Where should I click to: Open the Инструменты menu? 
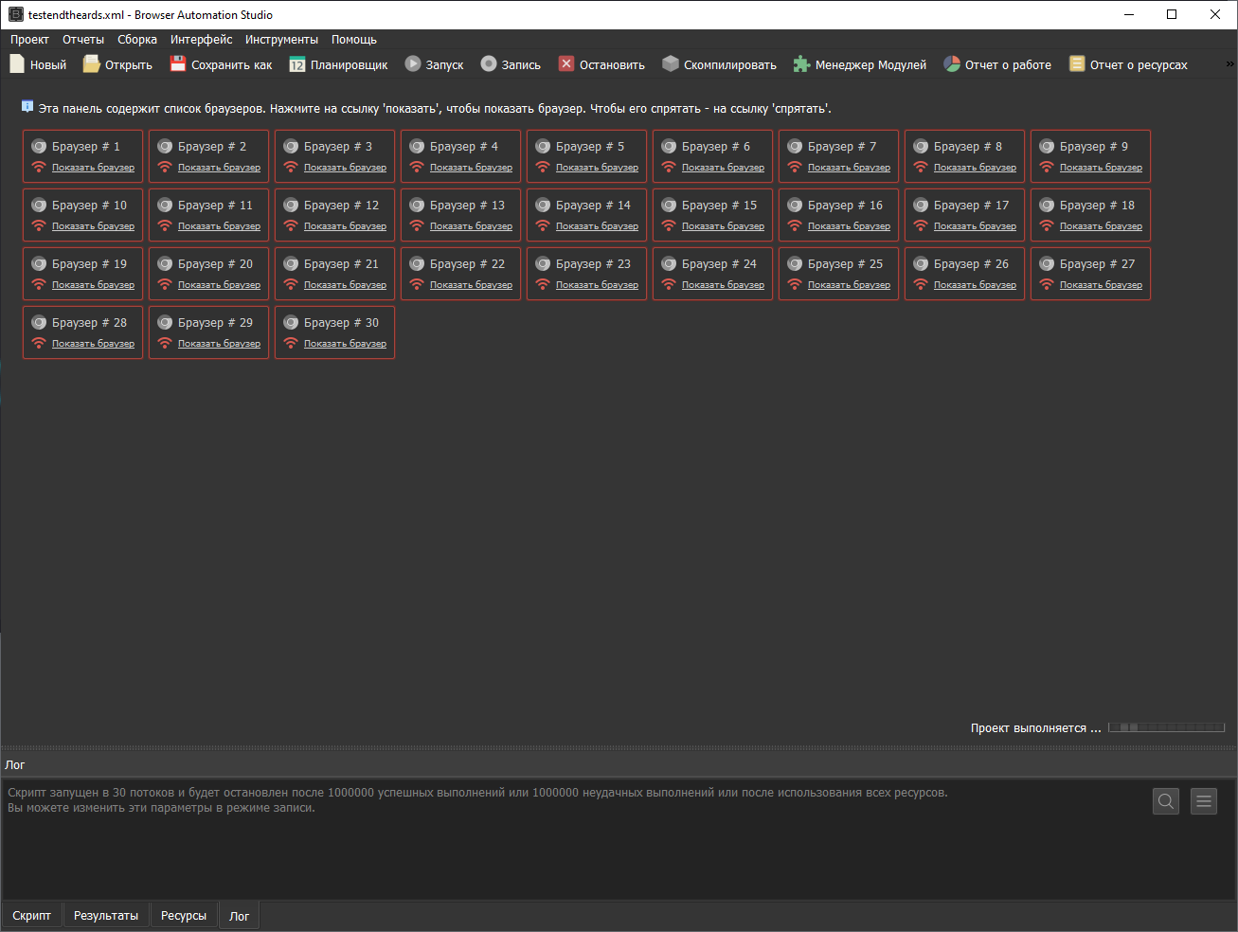point(281,40)
